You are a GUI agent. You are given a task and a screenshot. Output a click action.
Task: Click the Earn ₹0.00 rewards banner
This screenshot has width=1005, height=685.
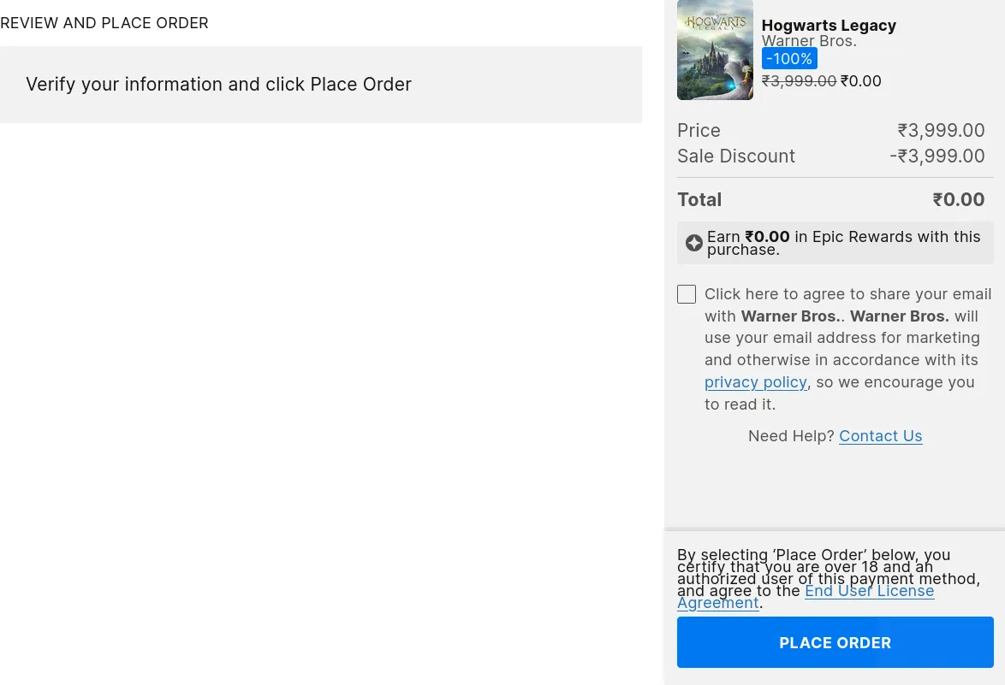point(835,243)
